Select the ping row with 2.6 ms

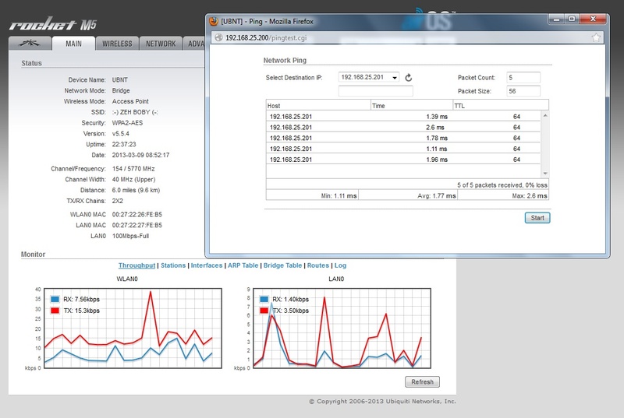tap(403, 127)
